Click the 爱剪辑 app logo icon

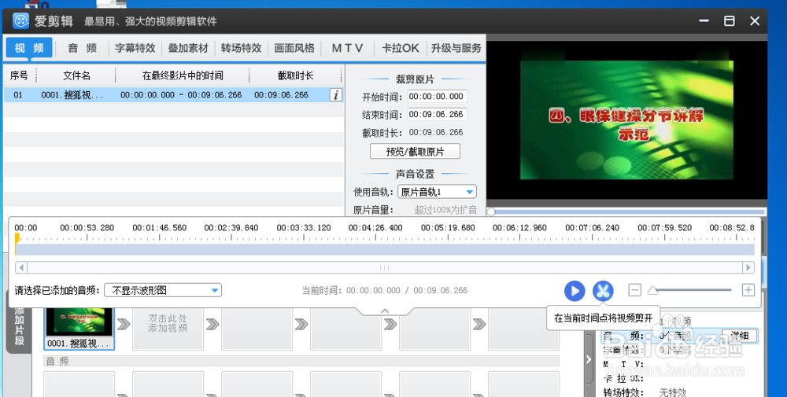[20, 21]
